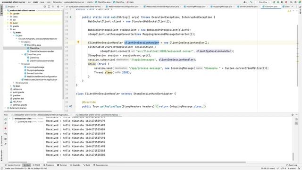Viewport: 302px width, 170px height.
Task: Select the WebsocketClientServerApplication run tab
Action: point(41,115)
